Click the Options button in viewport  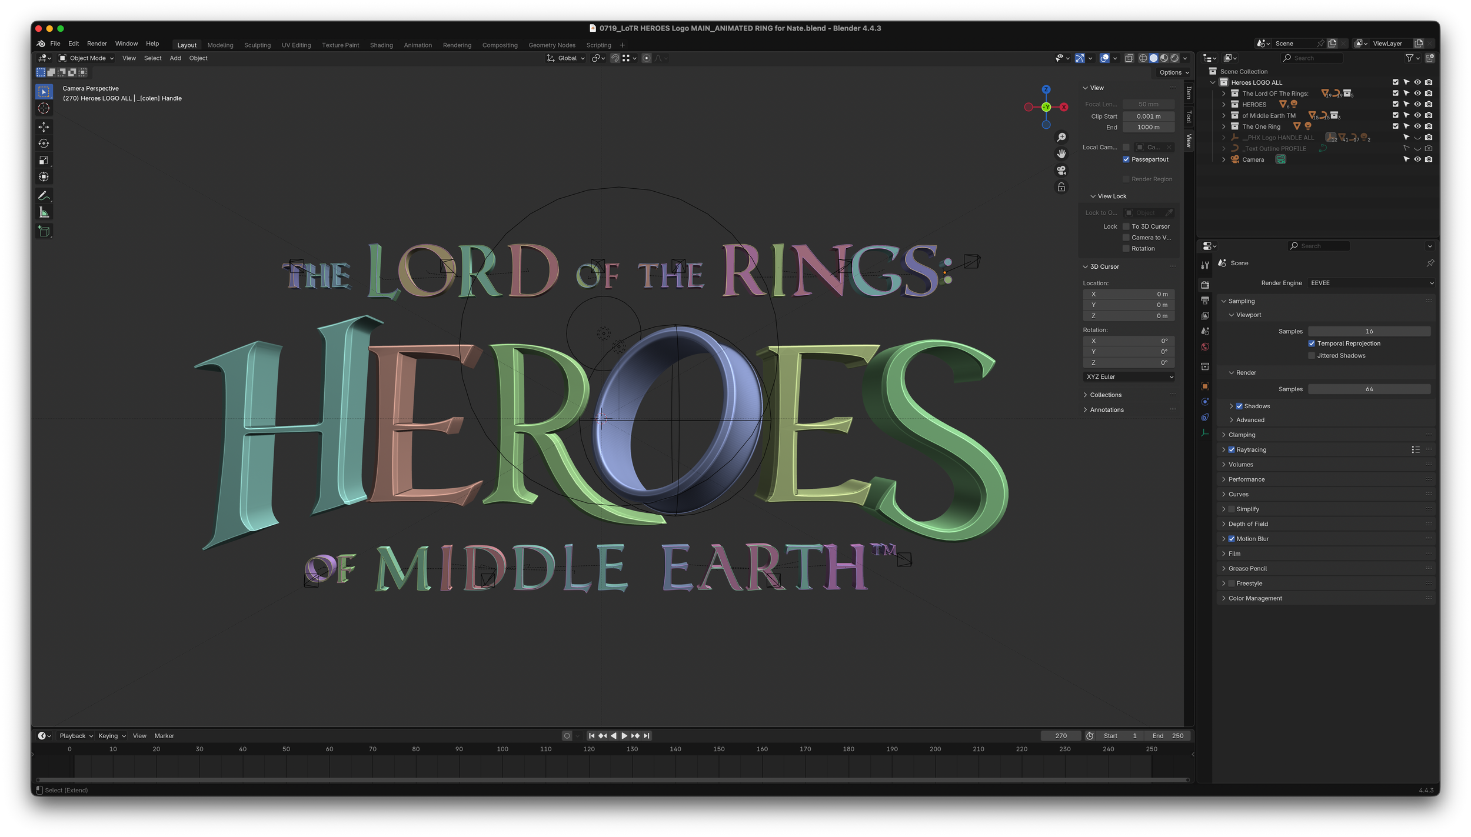(1173, 73)
